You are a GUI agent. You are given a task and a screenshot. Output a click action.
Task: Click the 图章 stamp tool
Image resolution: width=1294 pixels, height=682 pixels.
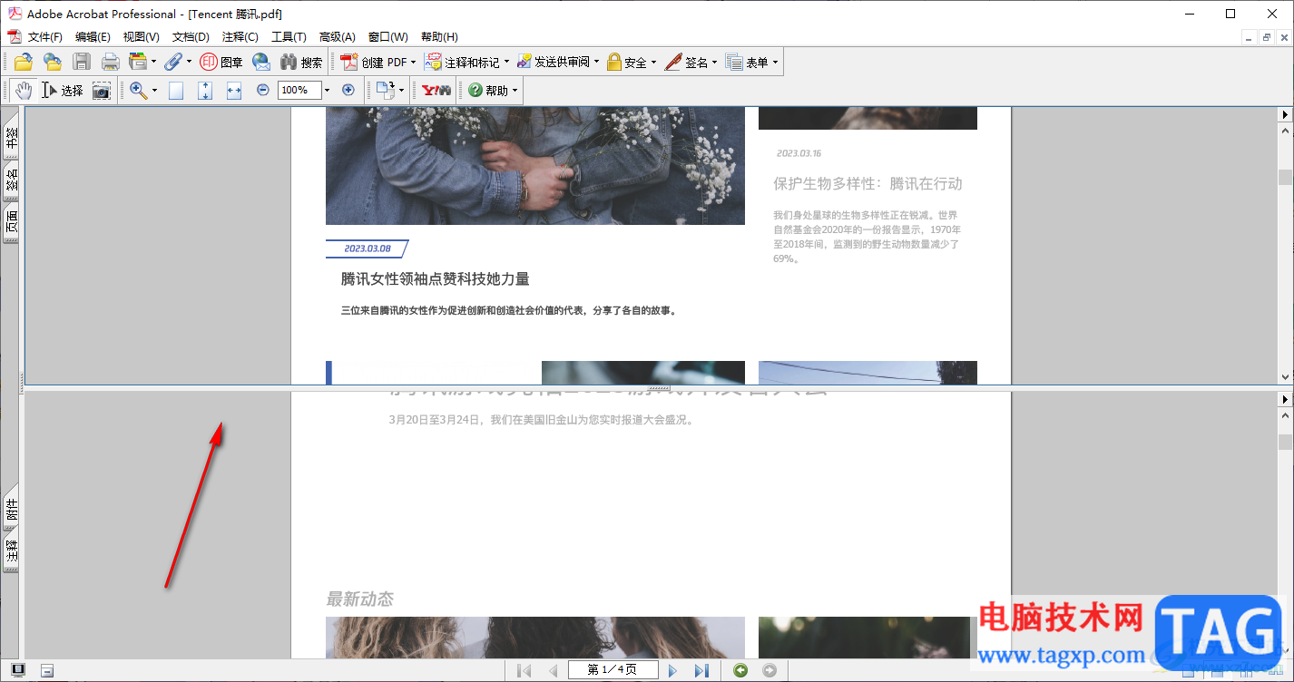click(221, 63)
